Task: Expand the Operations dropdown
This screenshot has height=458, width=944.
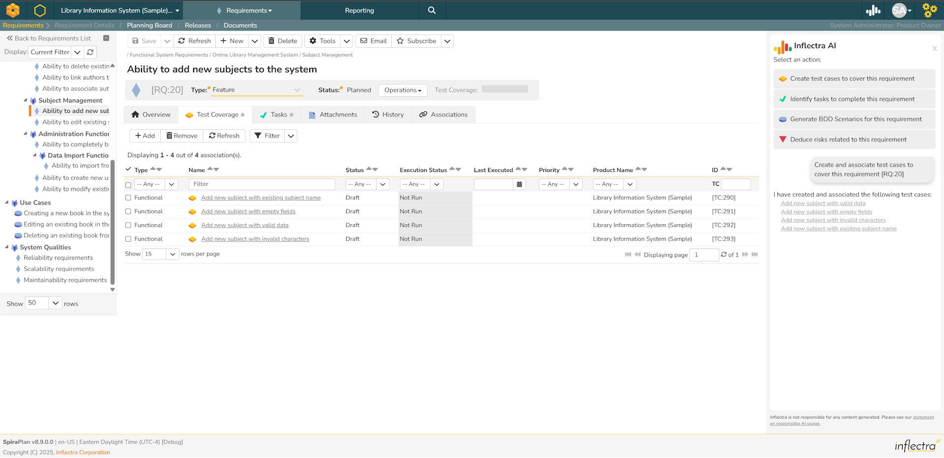Action: tap(403, 90)
